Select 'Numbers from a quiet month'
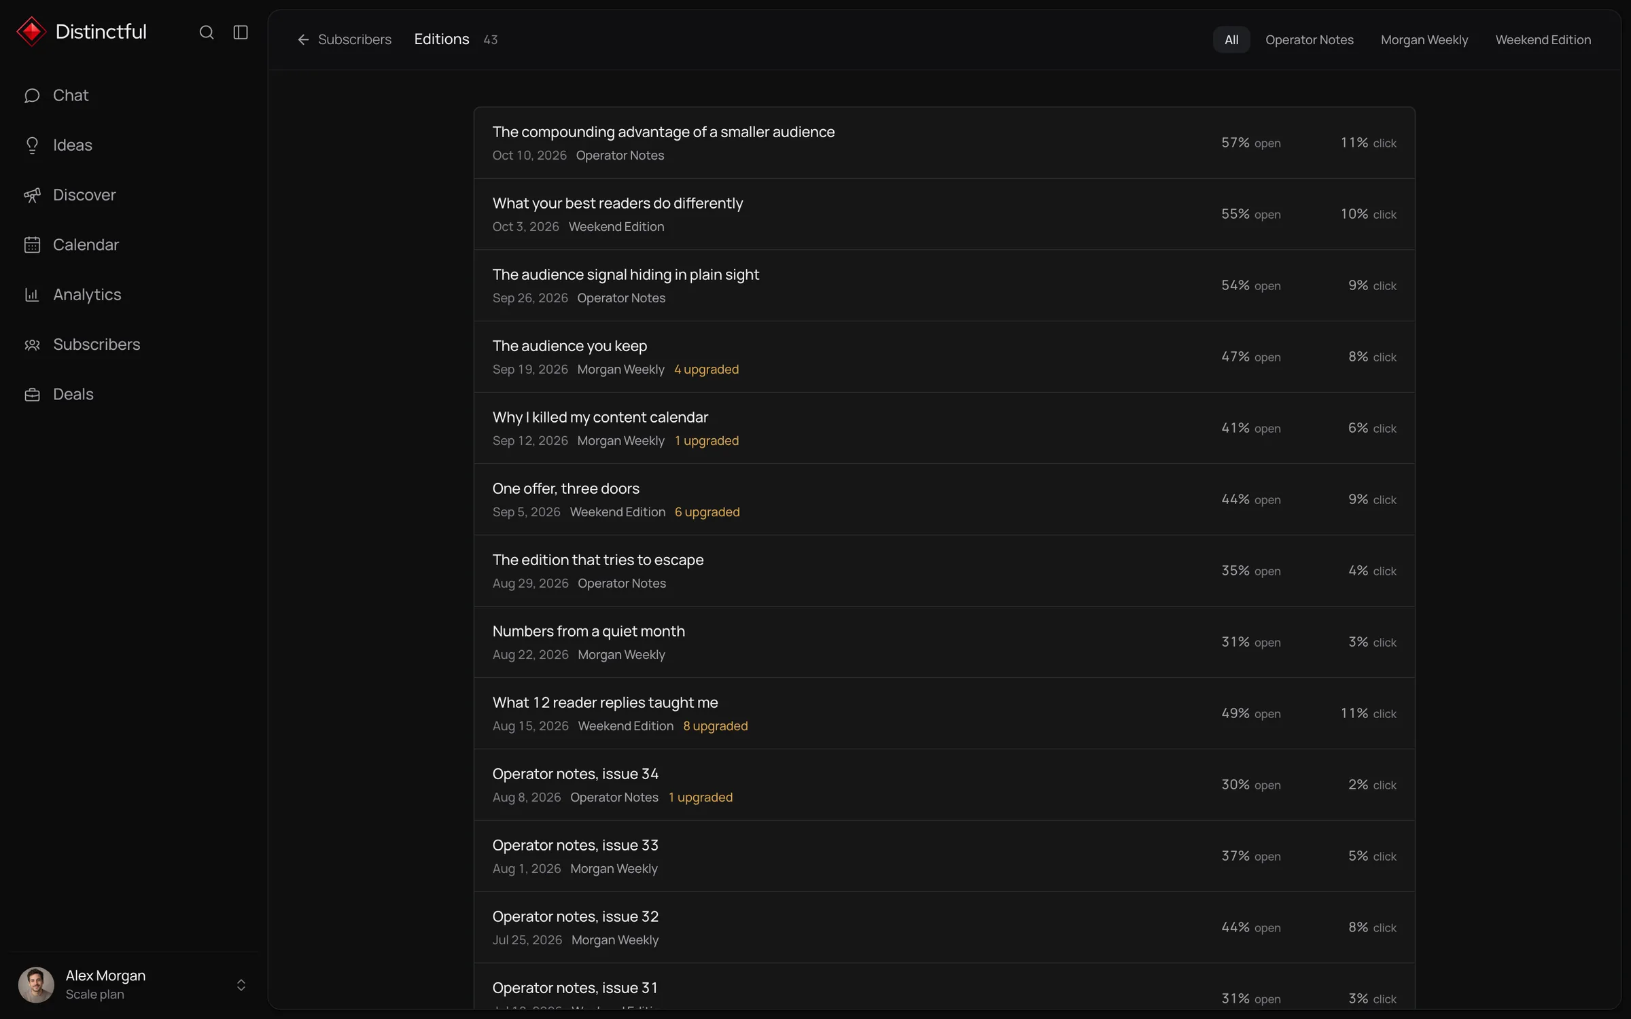The image size is (1631, 1019). tap(944, 642)
